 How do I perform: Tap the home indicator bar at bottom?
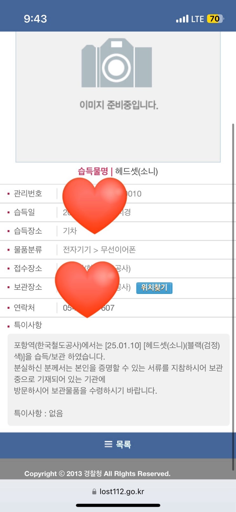coord(118,505)
